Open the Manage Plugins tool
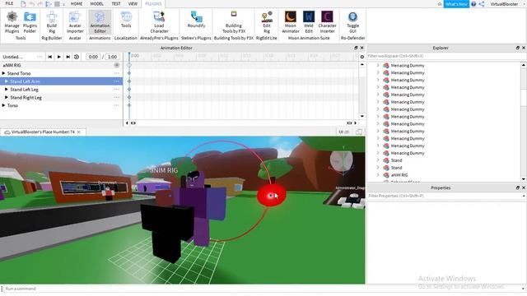 [x=12, y=22]
